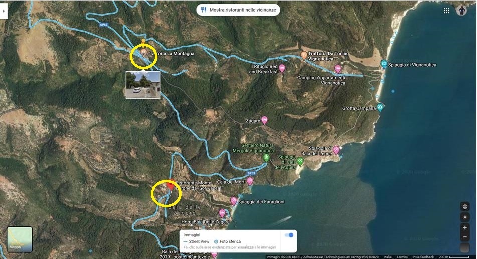Open the Street View photo preview thumbnail
The height and width of the screenshot is (259, 477).
coord(142,84)
